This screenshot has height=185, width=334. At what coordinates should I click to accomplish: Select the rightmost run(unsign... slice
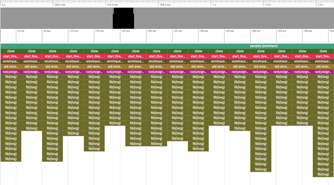(323, 72)
